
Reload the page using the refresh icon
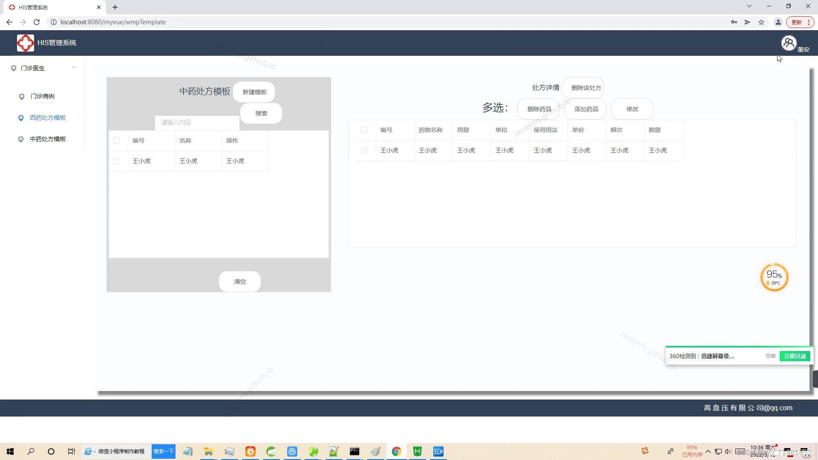pos(37,22)
